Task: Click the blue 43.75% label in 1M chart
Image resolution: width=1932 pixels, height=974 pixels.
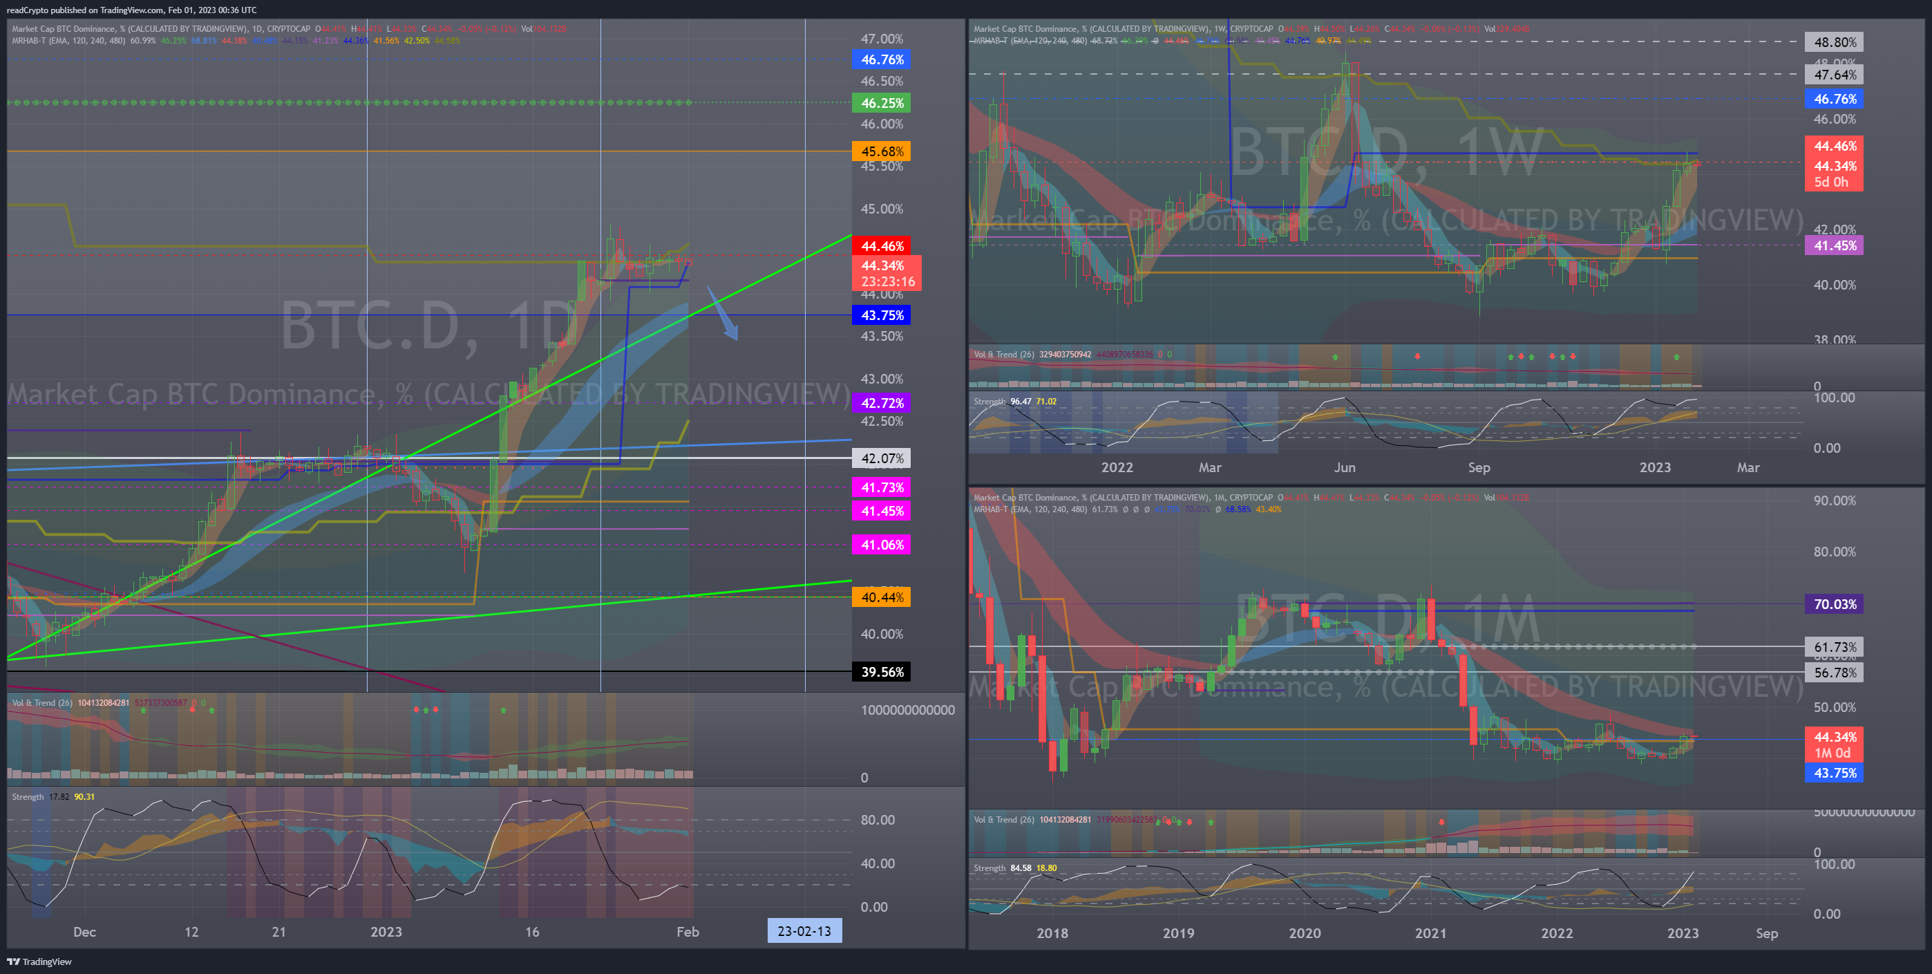Action: [1835, 773]
